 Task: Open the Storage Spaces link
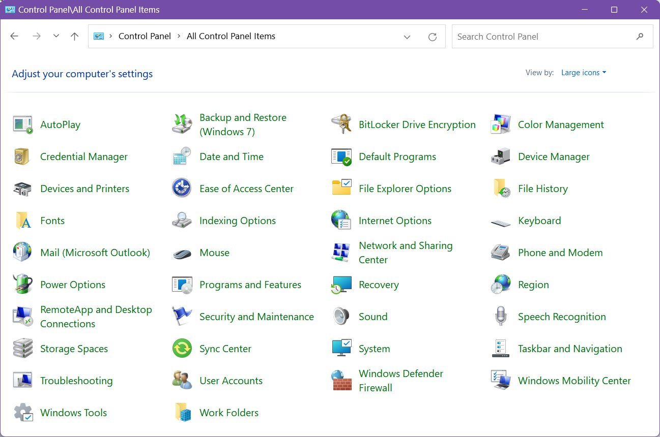(x=74, y=349)
